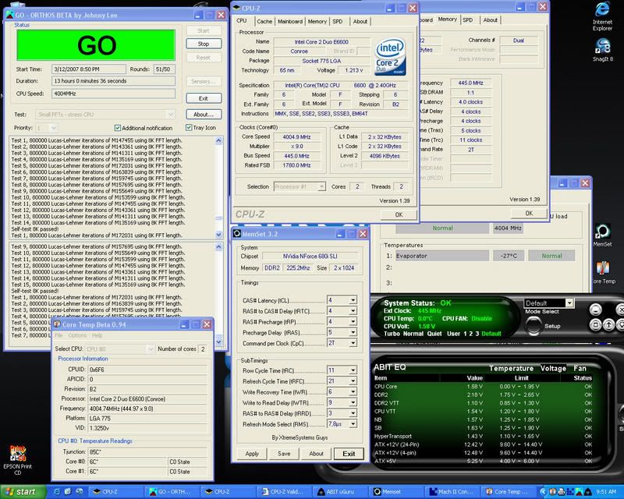Click the Intel Core 2 Duo logo

(x=390, y=56)
